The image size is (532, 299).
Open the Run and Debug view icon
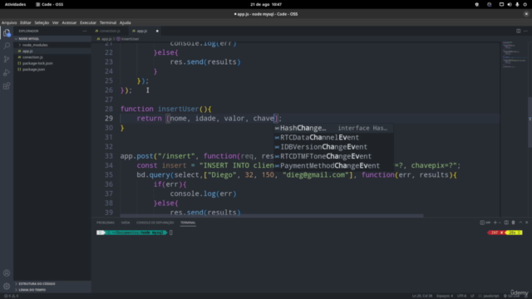point(7,72)
